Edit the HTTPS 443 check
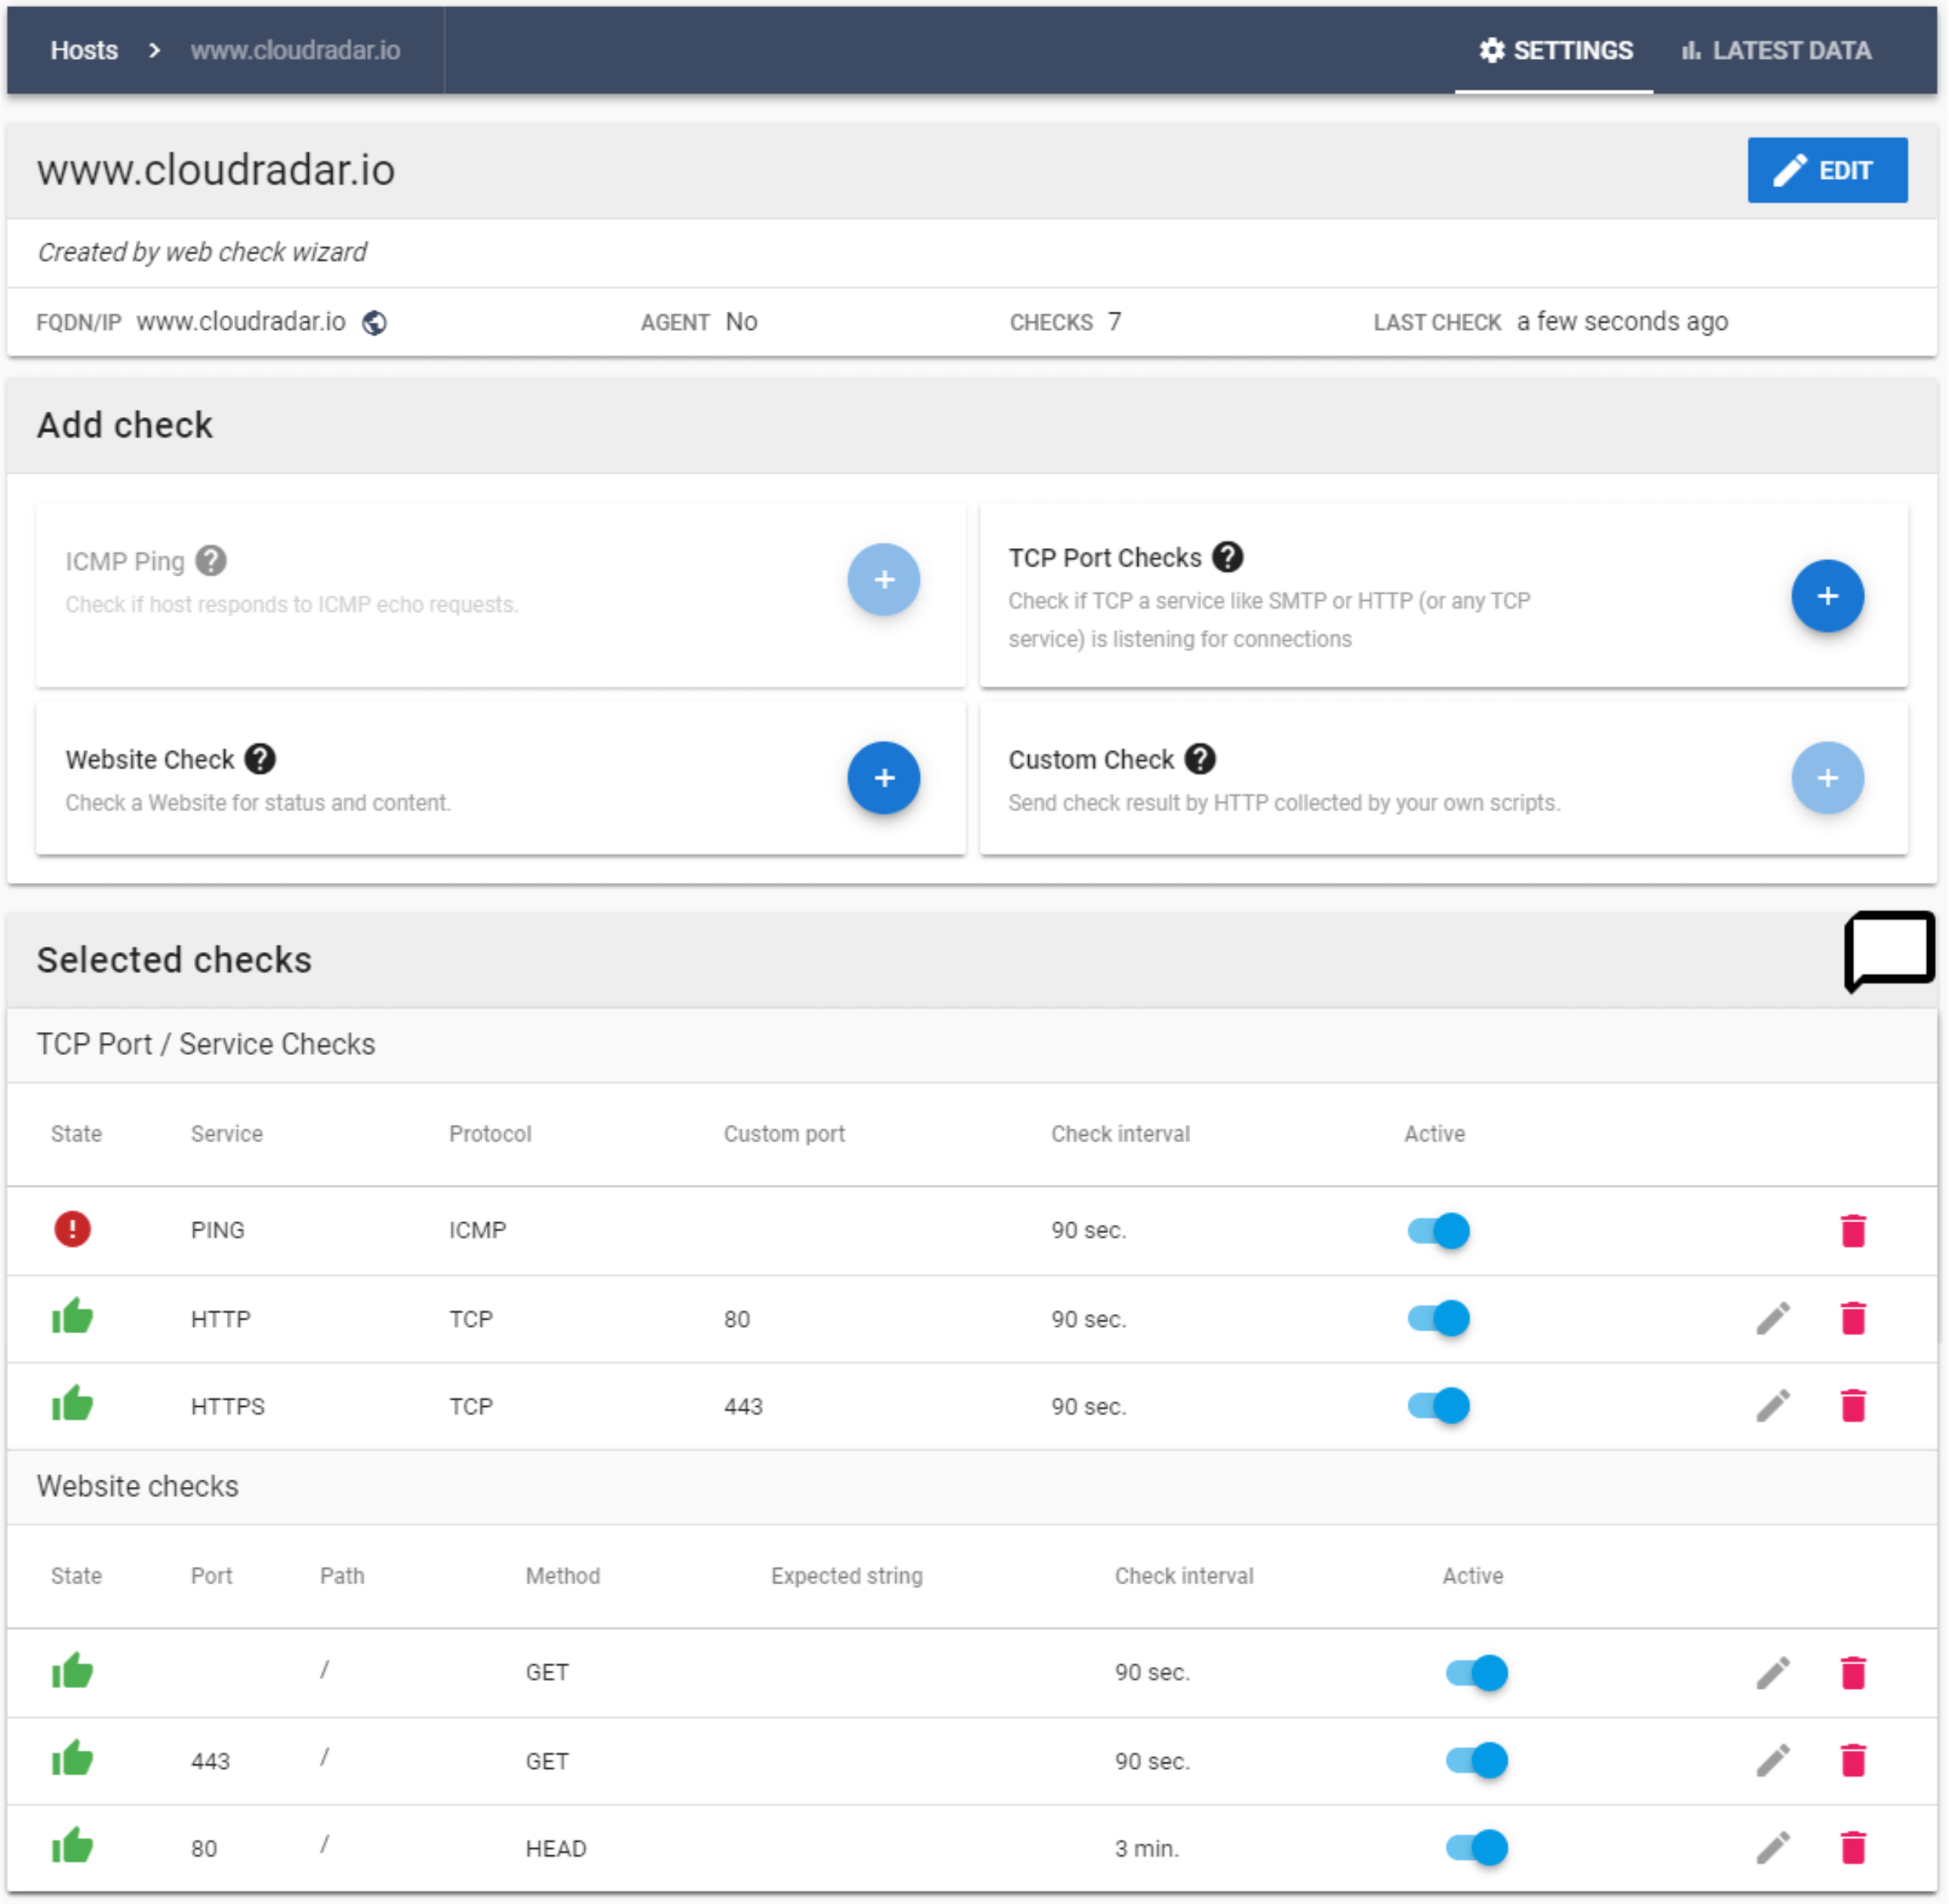Screen dimensions: 1949x1904 (x=1773, y=1406)
